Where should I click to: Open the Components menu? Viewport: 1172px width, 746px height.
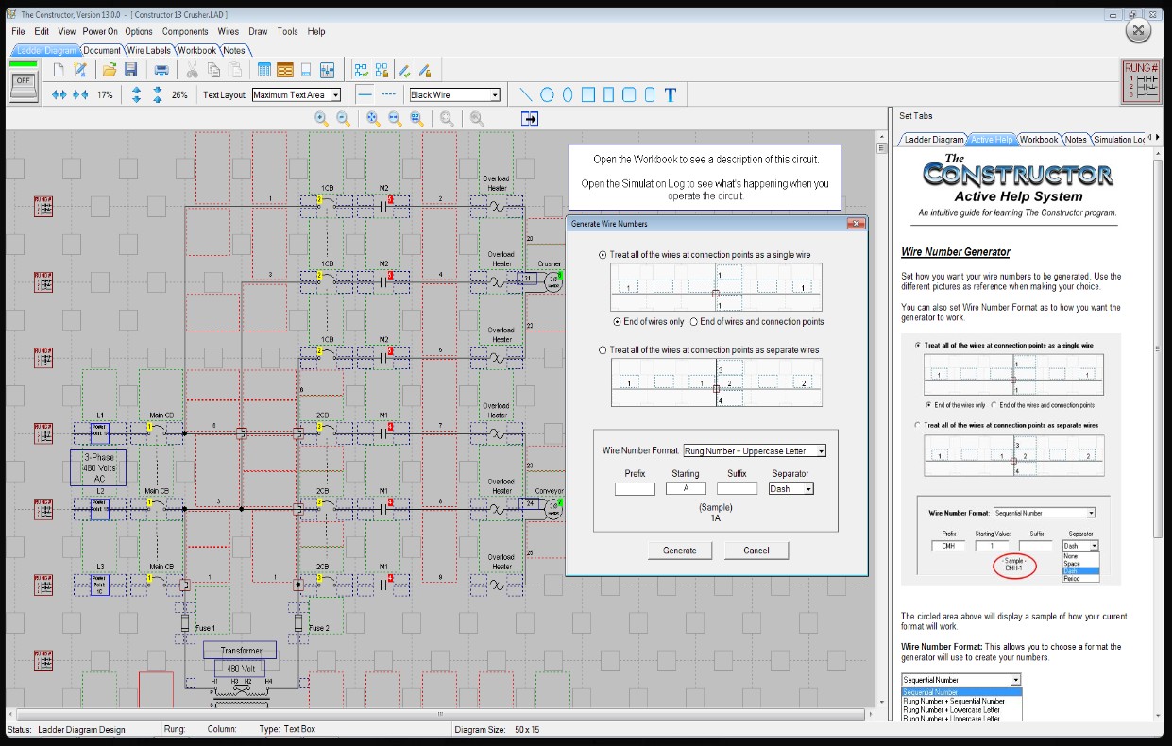185,31
